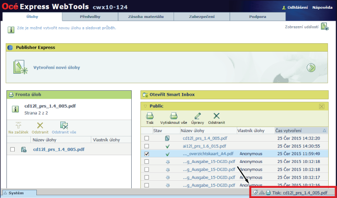Click the Odstranit icon in the job queue
The width and height of the screenshot is (337, 198).
40,125
